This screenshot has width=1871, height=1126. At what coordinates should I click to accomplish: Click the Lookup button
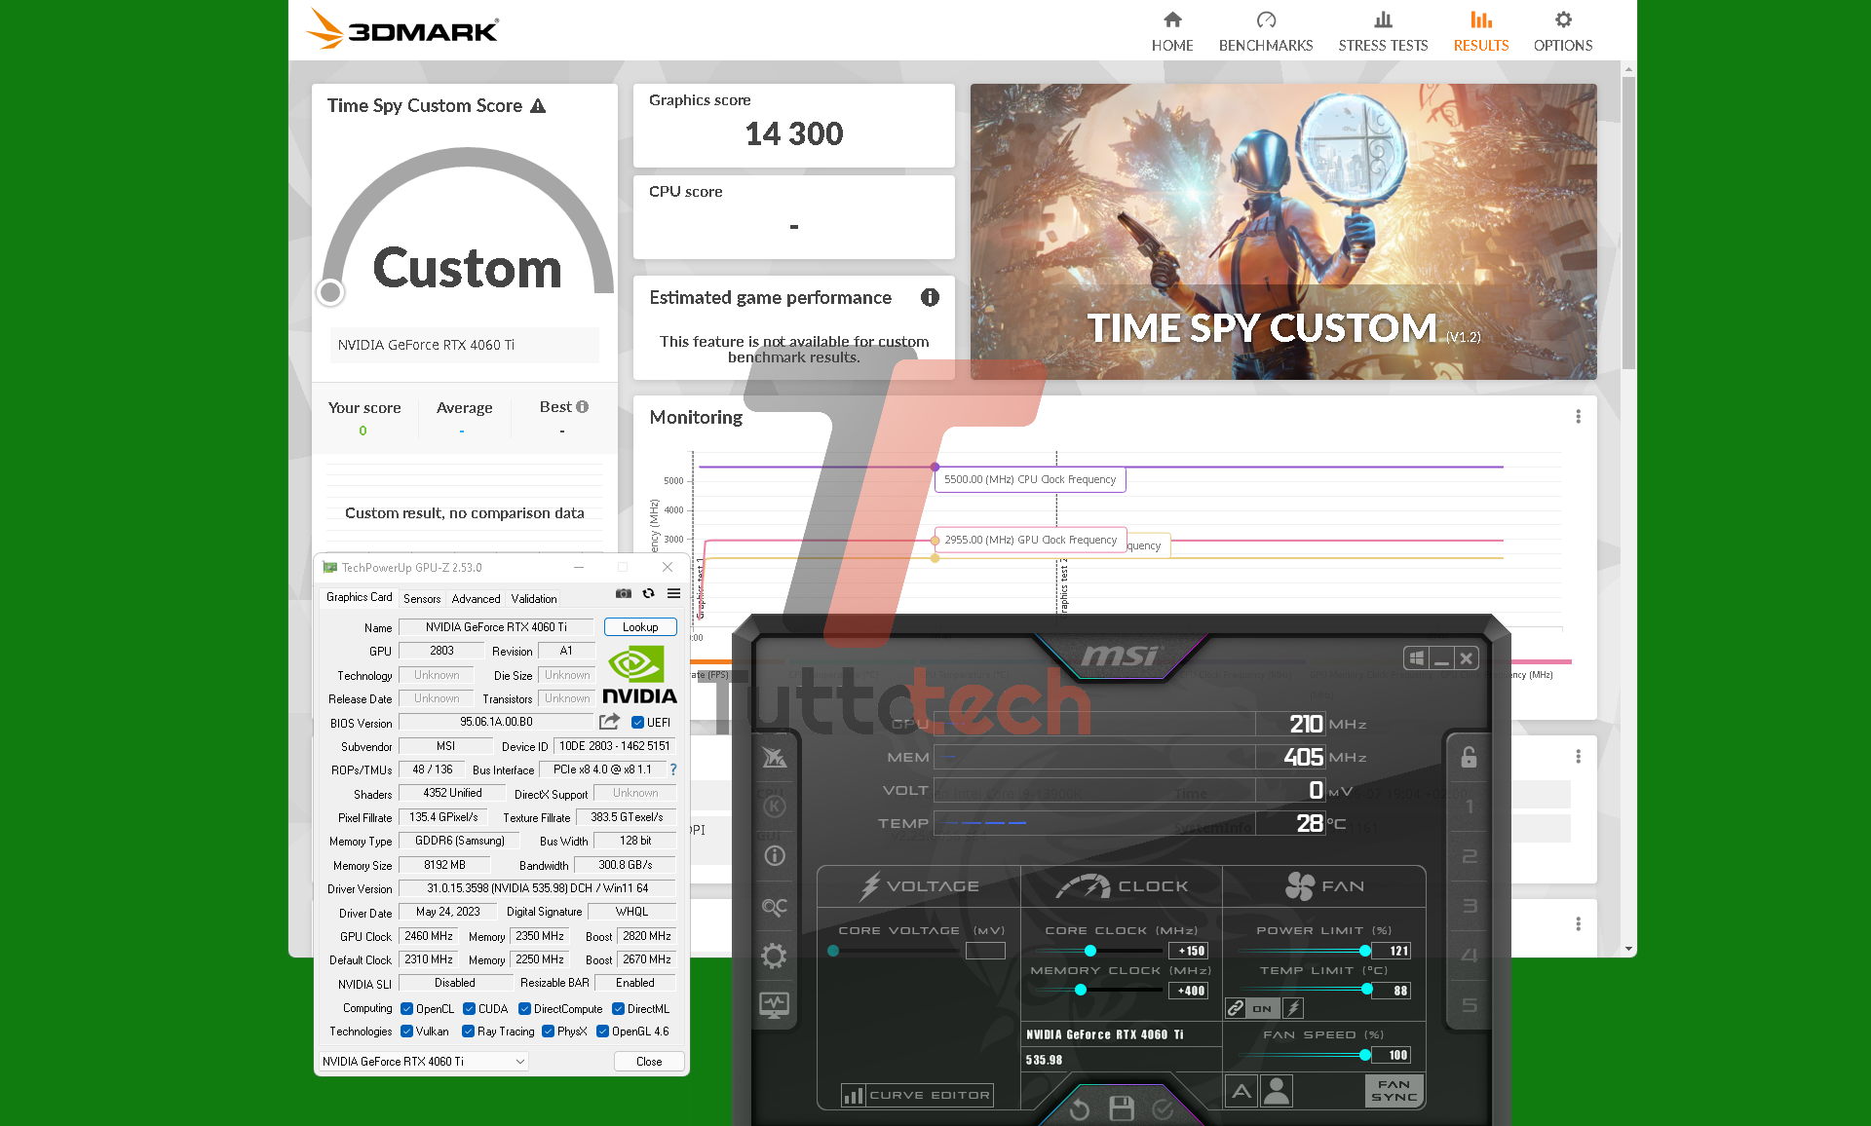coord(639,627)
